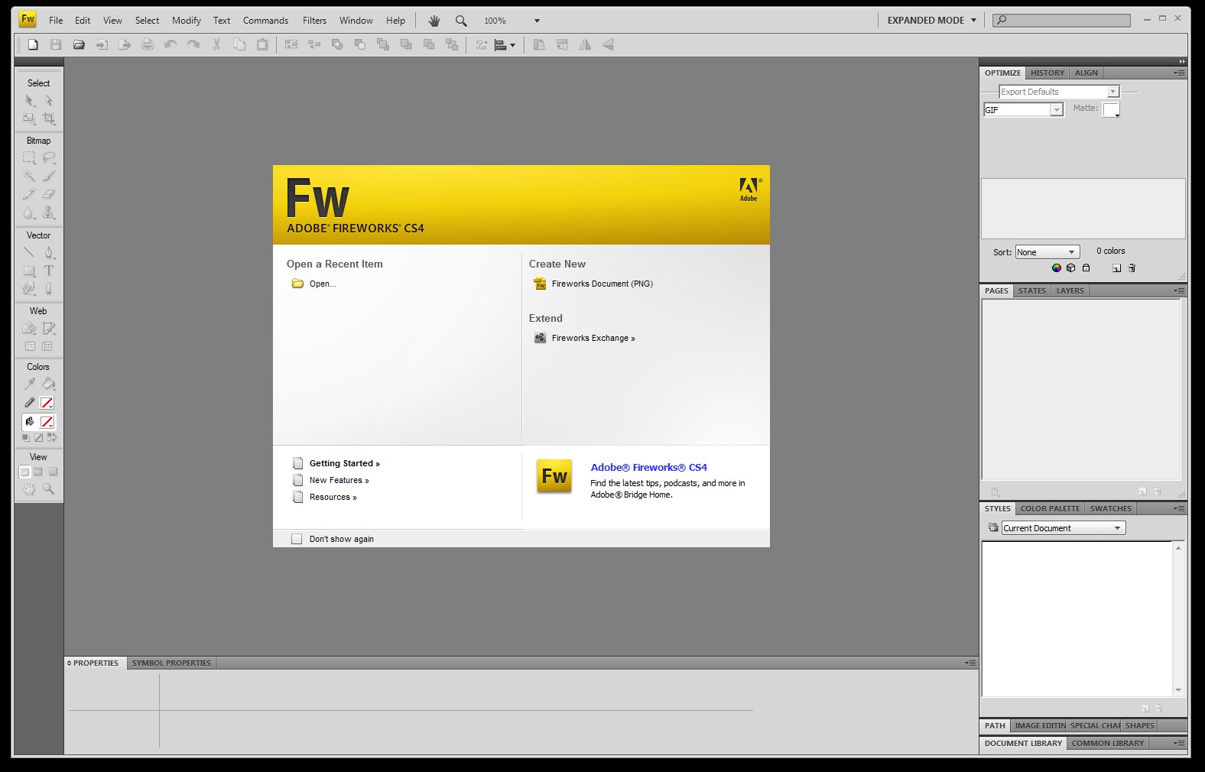Select the Freeform tool
1205x772 pixels.
coord(29,289)
